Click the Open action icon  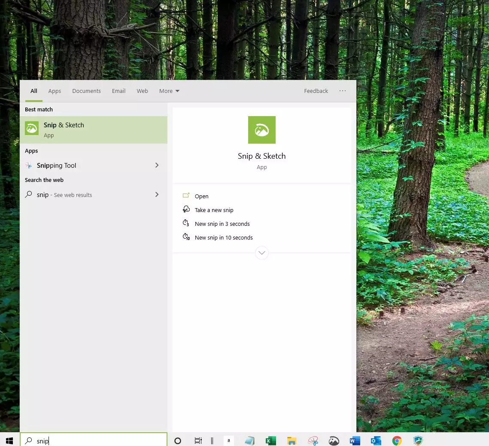pyautogui.click(x=186, y=196)
